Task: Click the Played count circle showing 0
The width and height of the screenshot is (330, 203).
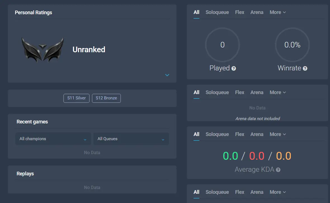Action: 222,45
